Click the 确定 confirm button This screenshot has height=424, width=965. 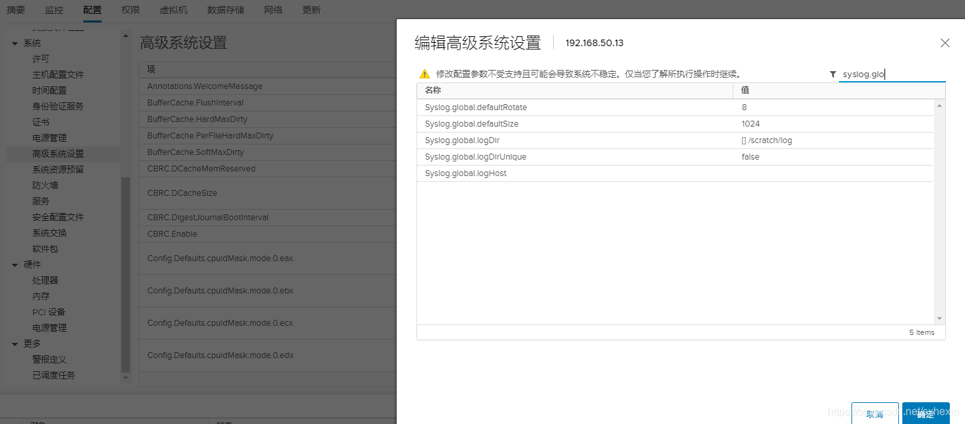click(x=925, y=413)
